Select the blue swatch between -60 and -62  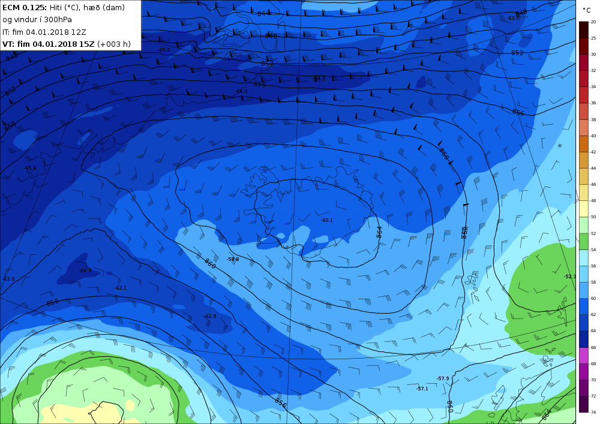[584, 306]
